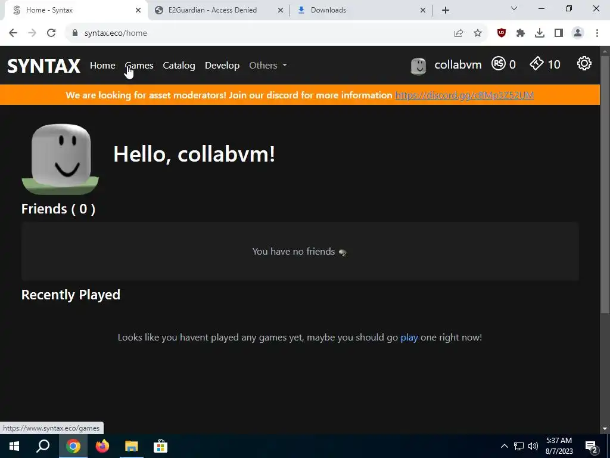Open the Windows Start menu
The width and height of the screenshot is (610, 458).
pyautogui.click(x=14, y=446)
